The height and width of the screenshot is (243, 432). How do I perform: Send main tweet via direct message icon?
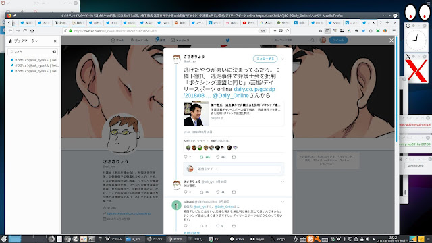click(x=234, y=157)
